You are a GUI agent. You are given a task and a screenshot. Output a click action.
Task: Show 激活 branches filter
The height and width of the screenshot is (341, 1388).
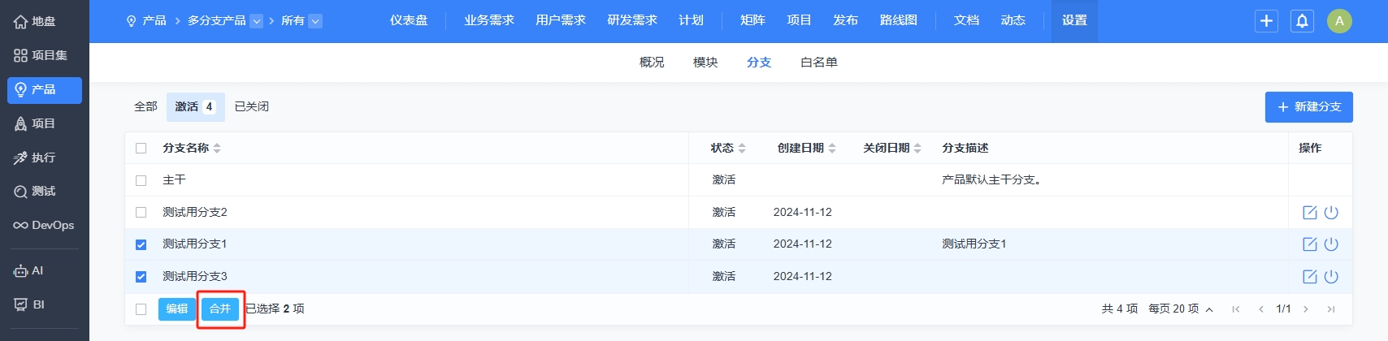pyautogui.click(x=195, y=107)
